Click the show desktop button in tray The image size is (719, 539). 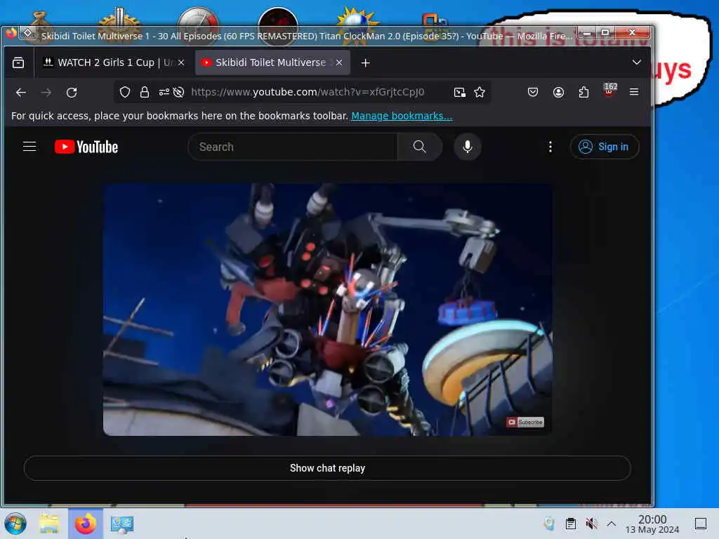(700, 524)
